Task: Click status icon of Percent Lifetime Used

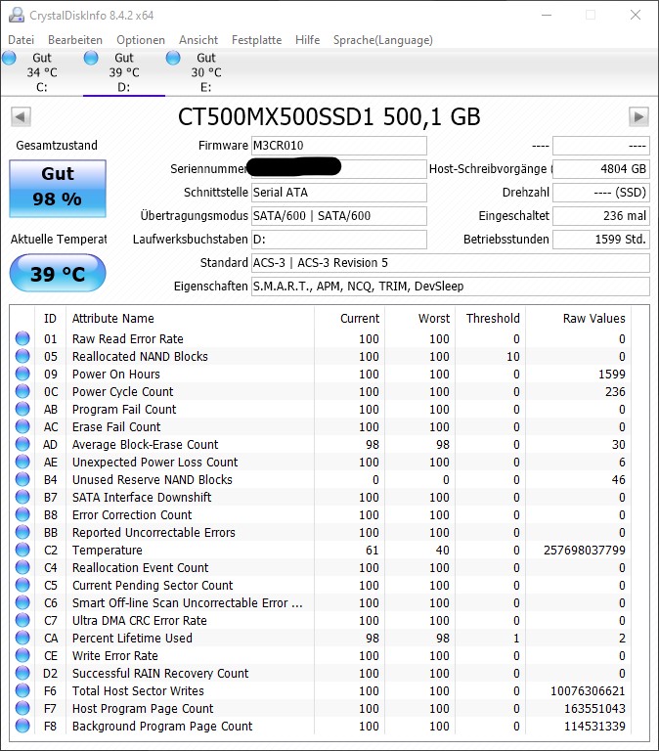Action: pyautogui.click(x=22, y=638)
